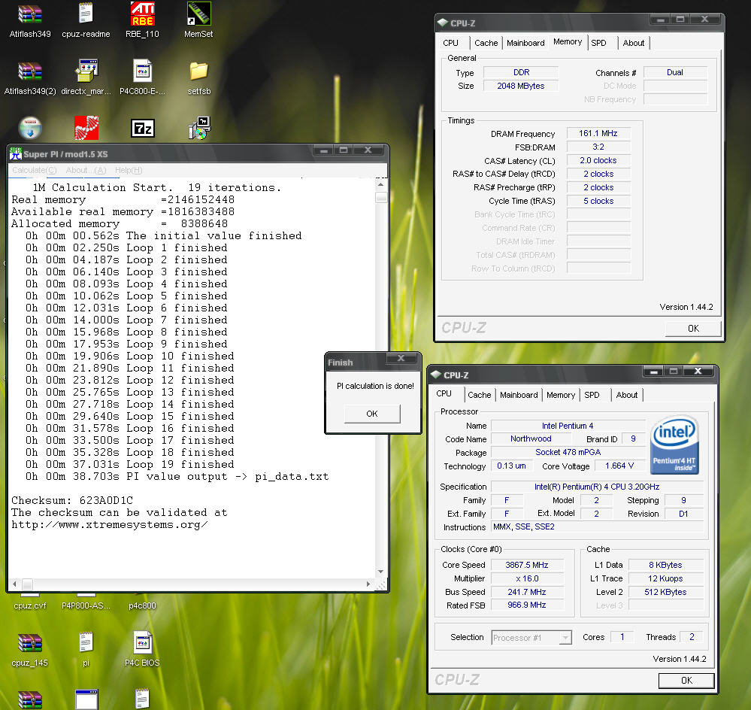This screenshot has width=751, height=710.
Task: Select the round download-arrow desktop icon
Action: 30,128
